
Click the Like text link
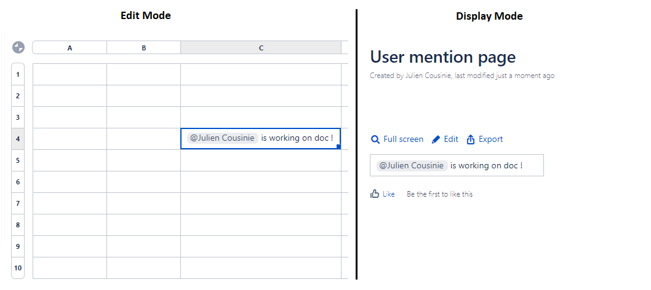pos(388,194)
